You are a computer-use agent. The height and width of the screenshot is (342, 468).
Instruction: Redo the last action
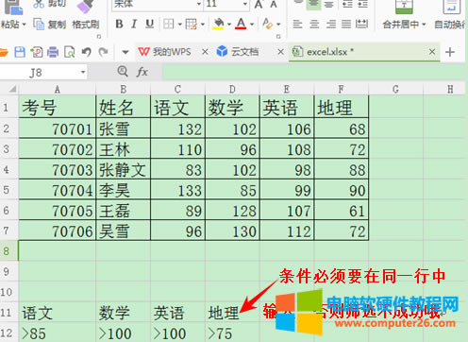click(103, 52)
